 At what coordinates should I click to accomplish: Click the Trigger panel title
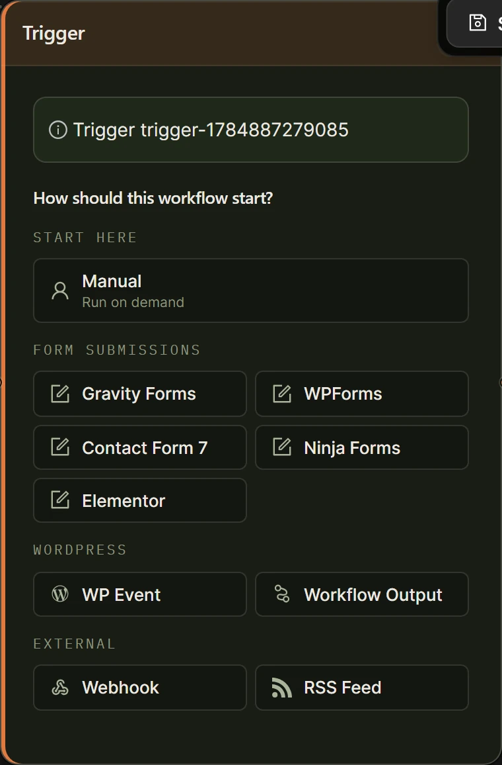[54, 34]
